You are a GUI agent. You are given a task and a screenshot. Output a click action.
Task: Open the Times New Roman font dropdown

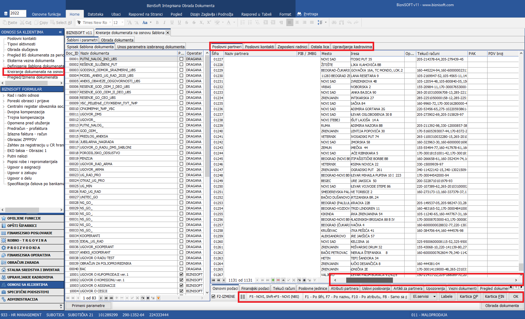pyautogui.click(x=110, y=22)
